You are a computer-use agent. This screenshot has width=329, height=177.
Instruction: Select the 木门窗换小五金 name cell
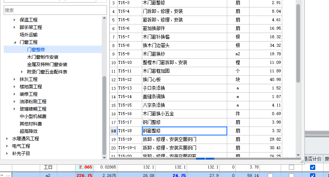185,114
